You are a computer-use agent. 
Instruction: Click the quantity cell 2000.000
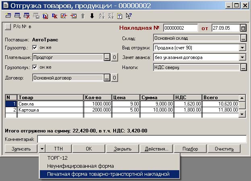(x=97, y=110)
